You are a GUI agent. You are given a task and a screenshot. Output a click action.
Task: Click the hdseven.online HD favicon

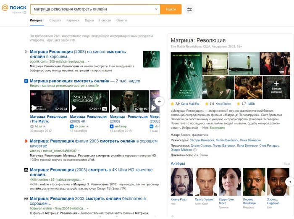pos(26,198)
